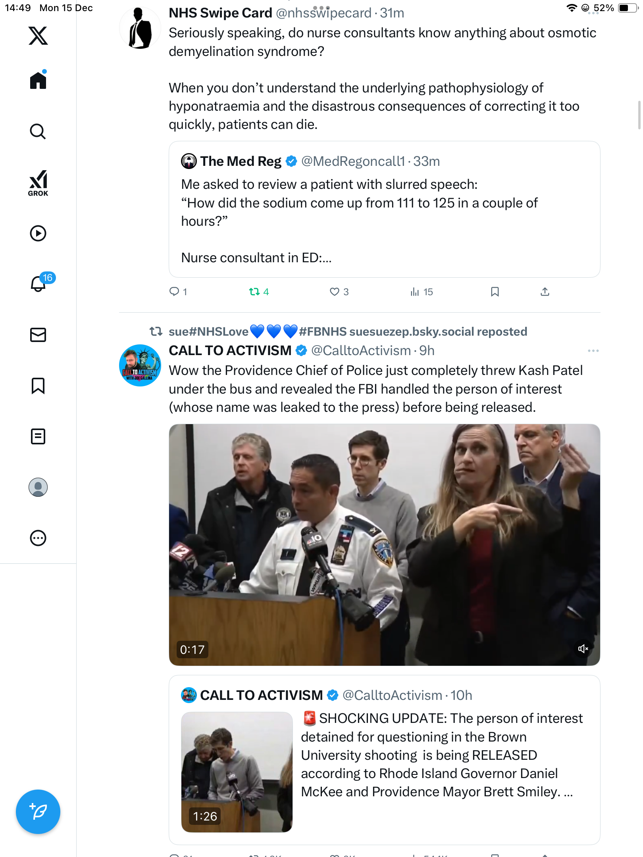The height and width of the screenshot is (857, 643).
Task: Open the sidebar More menu
Action: (38, 538)
